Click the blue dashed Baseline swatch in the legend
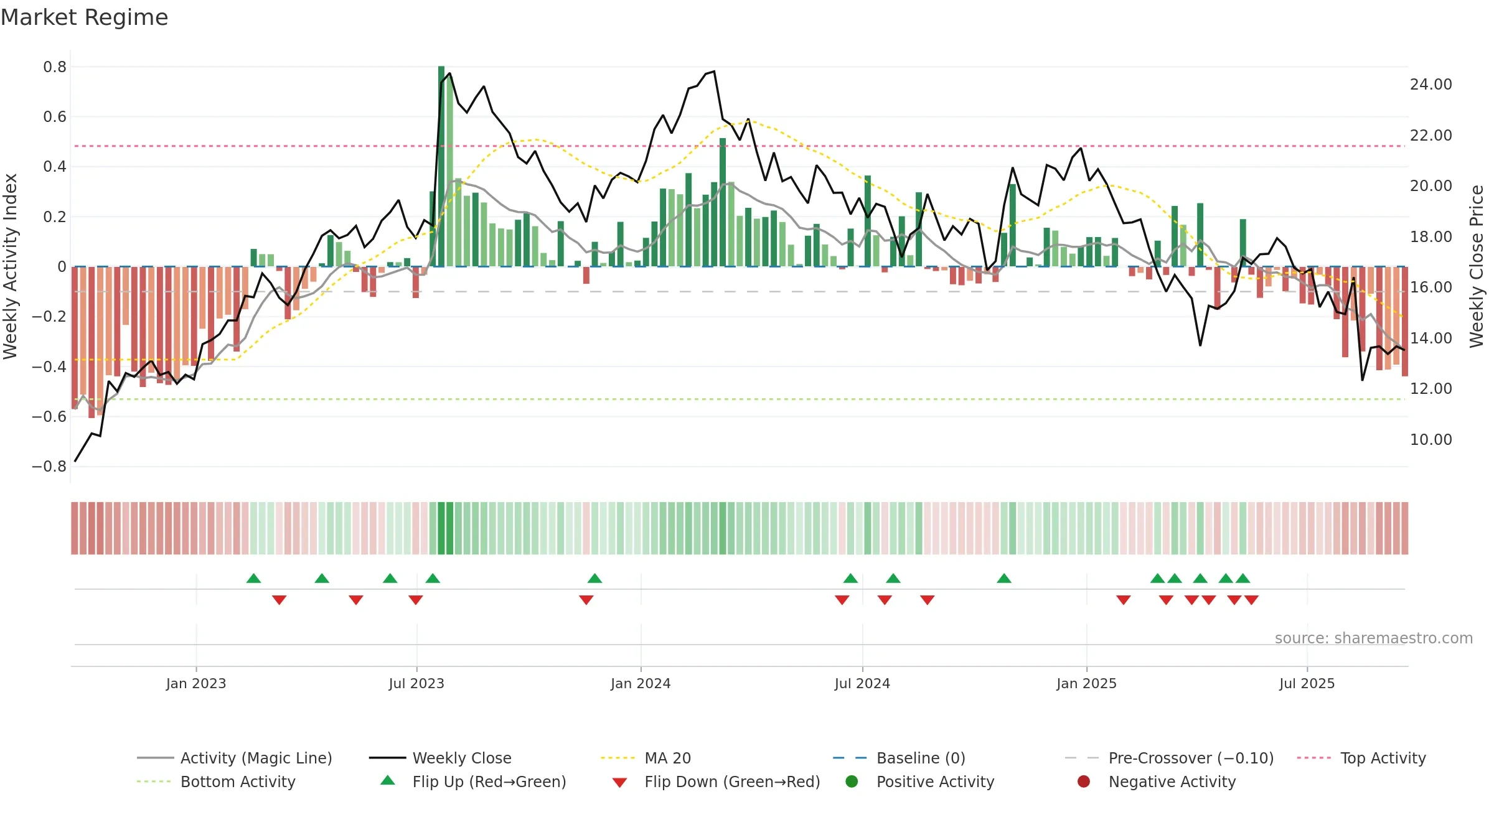The image size is (1494, 840). [850, 758]
